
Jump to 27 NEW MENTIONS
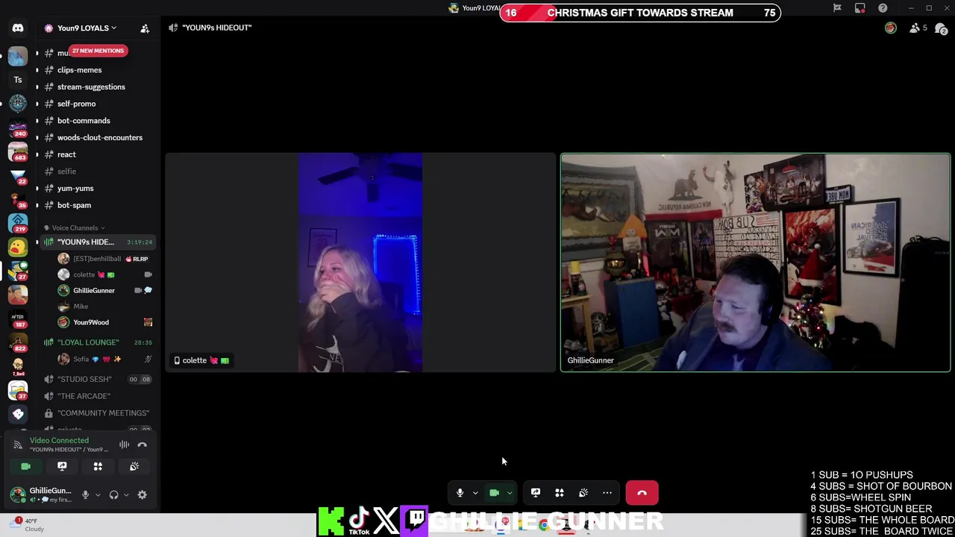coord(98,51)
